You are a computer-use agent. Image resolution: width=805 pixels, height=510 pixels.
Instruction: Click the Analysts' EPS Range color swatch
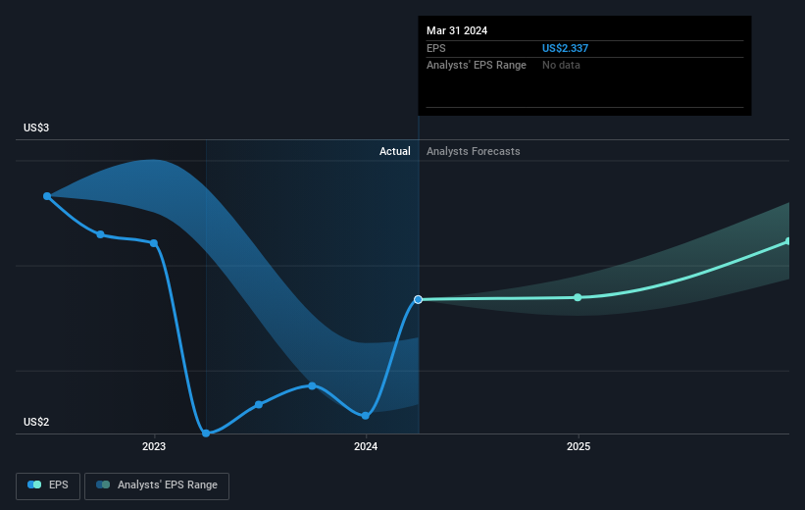click(x=103, y=484)
